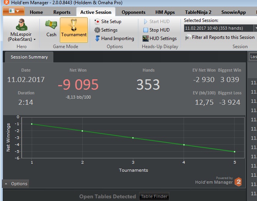Expand the Selected Session dropdown

coord(255,28)
